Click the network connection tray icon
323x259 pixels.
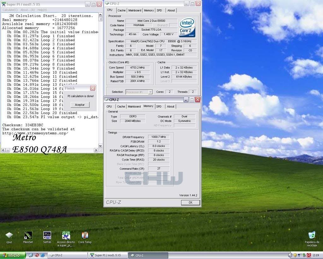point(300,255)
